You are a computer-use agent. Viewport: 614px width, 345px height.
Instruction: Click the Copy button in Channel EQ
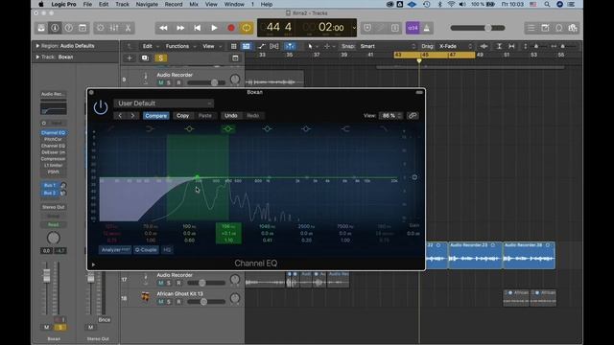(x=182, y=115)
